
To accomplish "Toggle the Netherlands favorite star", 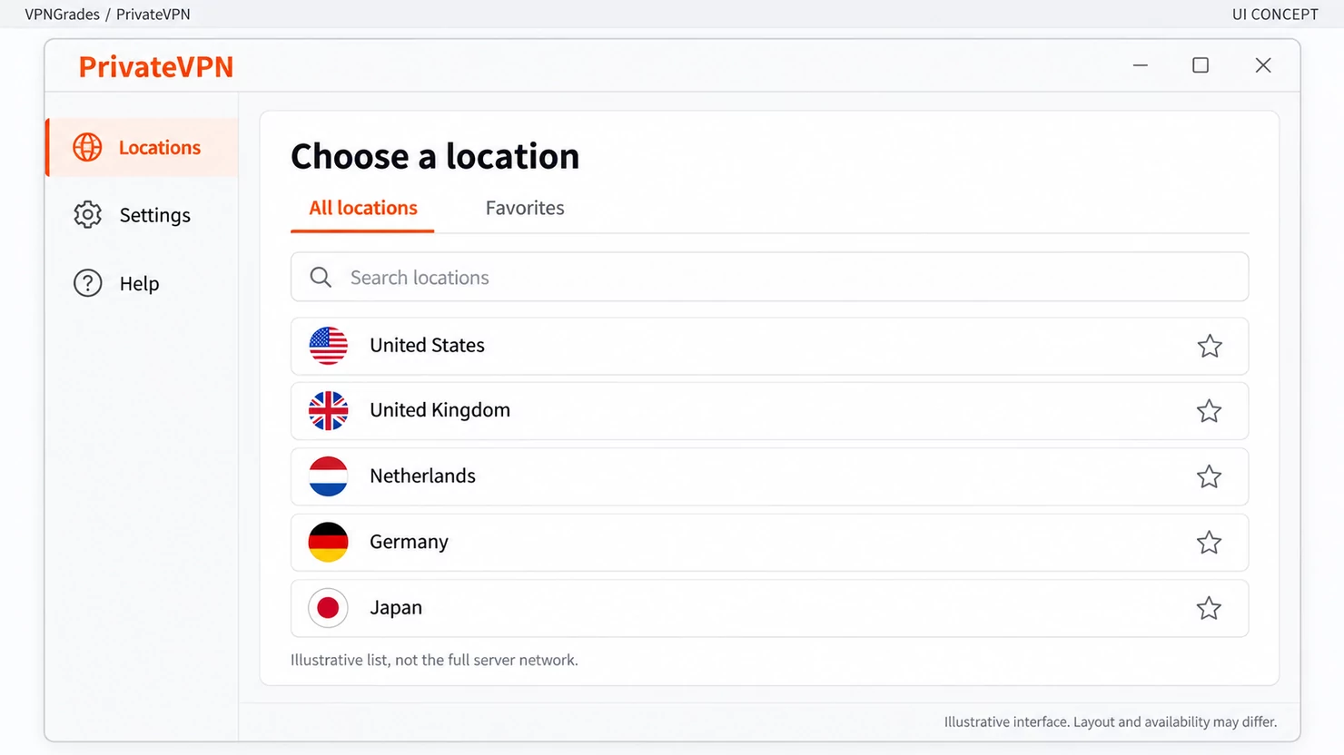I will 1209,476.
